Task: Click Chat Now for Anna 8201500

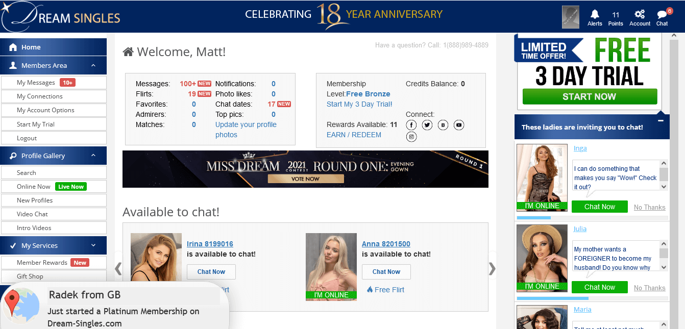Action: click(x=386, y=272)
